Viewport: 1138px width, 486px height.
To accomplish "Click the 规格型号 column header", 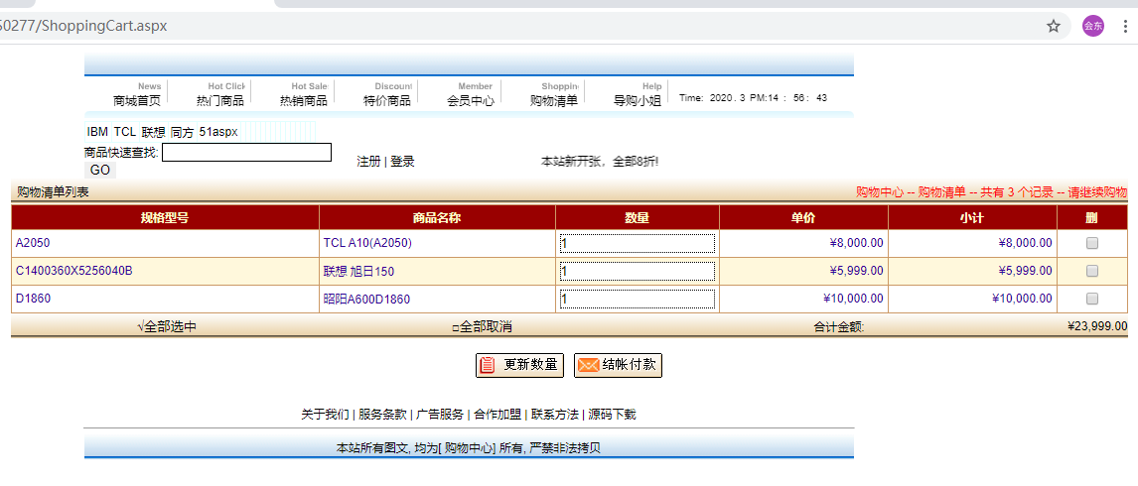I will [165, 217].
